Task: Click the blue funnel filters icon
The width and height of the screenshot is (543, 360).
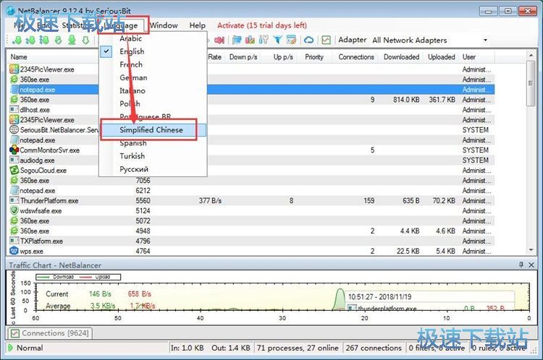Action: point(277,40)
